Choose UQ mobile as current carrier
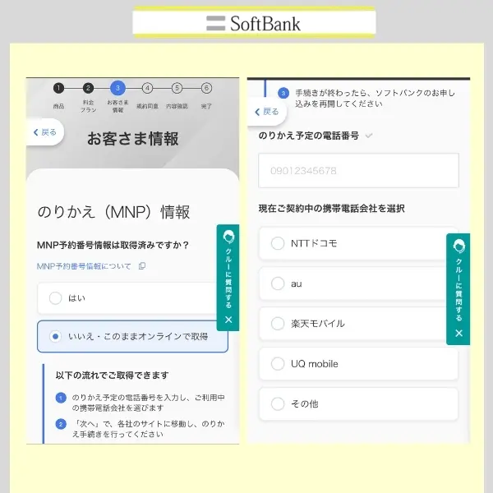The width and height of the screenshot is (493, 493). tap(358, 364)
